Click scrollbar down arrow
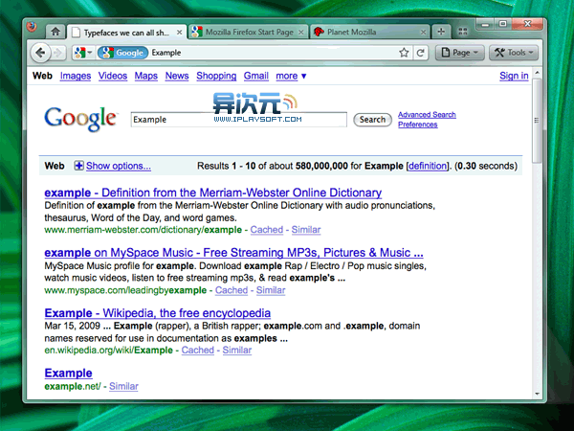The image size is (574, 431). 537,394
